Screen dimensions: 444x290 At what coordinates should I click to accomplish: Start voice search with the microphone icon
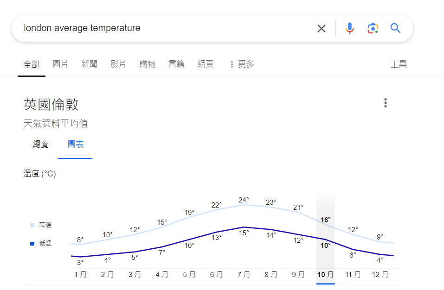(x=350, y=28)
